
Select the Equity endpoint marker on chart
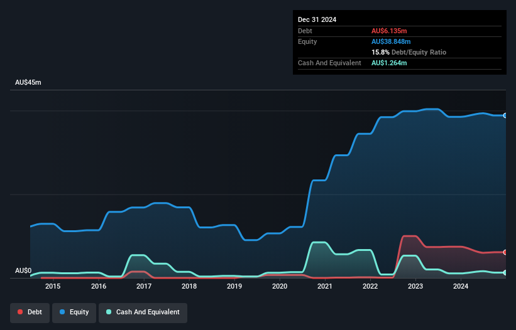tap(505, 115)
